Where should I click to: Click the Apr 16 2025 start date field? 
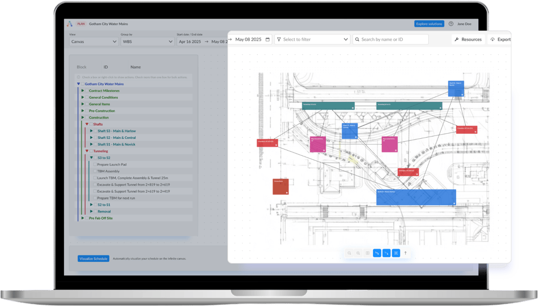coord(190,41)
